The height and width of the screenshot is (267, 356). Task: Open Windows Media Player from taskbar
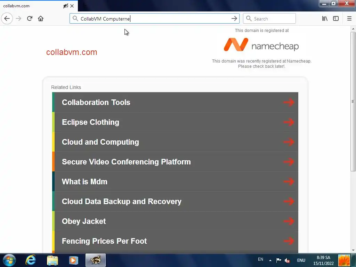click(73, 260)
